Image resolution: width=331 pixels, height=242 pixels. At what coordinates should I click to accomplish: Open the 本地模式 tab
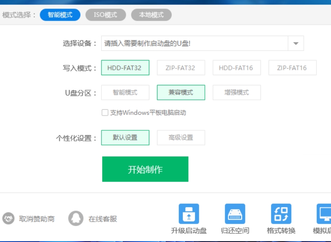151,15
